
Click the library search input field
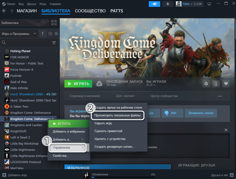pyautogui.click(x=26, y=42)
